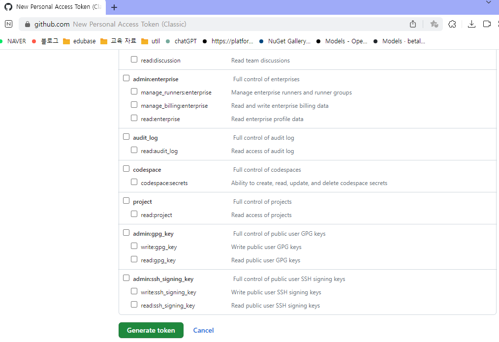The image size is (499, 342).
Task: Enable the codespace:secrets checkbox
Action: 134,182
